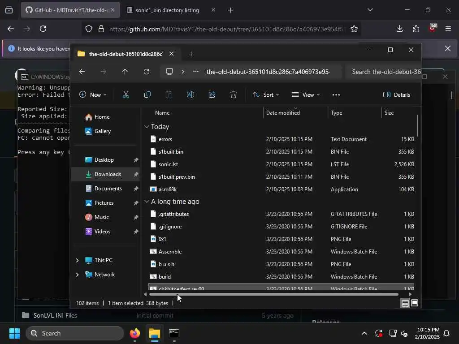Open Firefox from the taskbar
Viewport: 459px width, 344px height.
coord(134,333)
